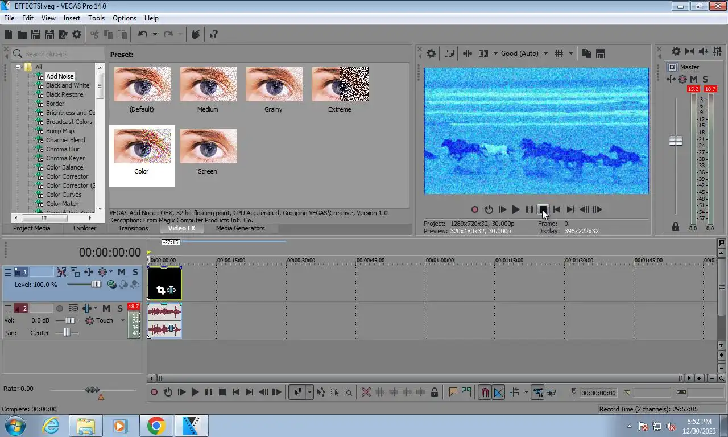728x437 pixels.
Task: Open the Windows Start menu
Action: coord(15,426)
